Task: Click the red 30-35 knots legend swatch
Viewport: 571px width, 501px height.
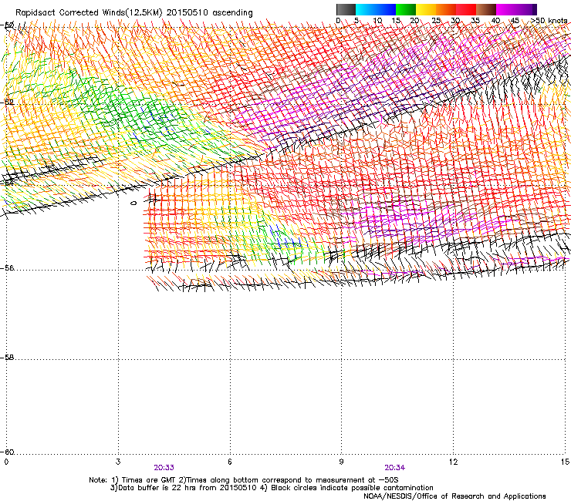Action: 466,9
